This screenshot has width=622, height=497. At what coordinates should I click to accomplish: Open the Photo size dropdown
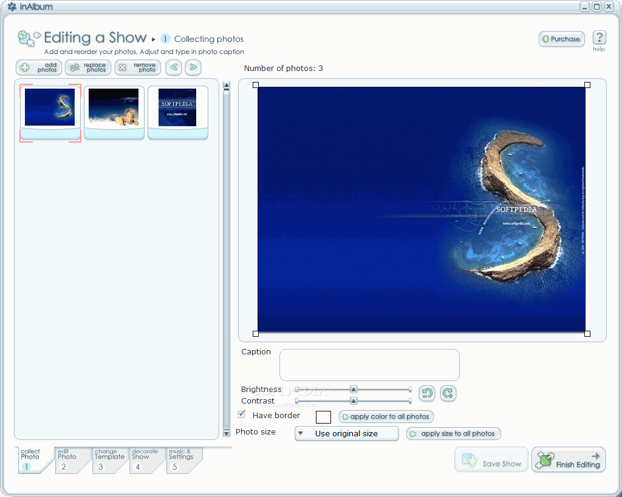pyautogui.click(x=347, y=434)
